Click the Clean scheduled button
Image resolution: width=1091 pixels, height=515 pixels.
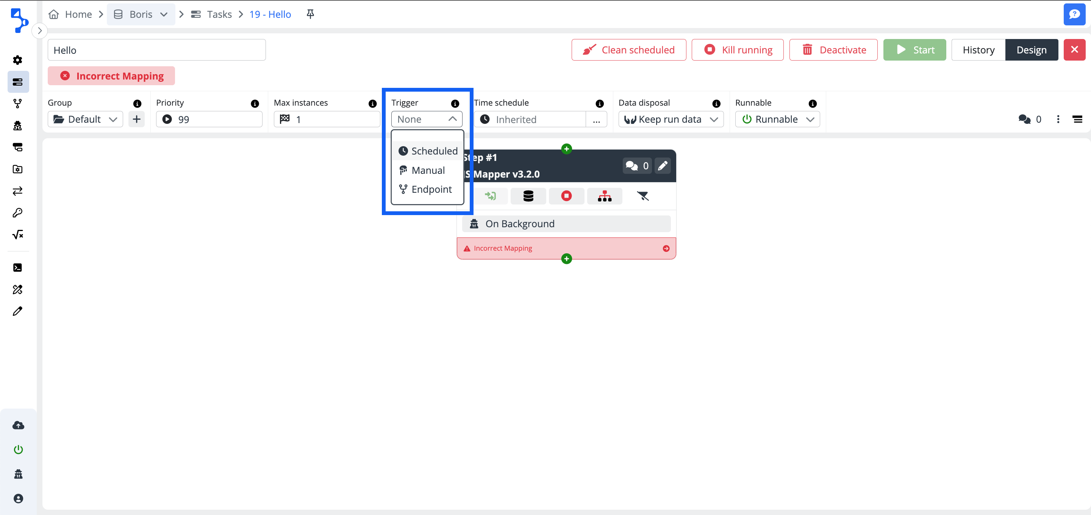tap(628, 50)
